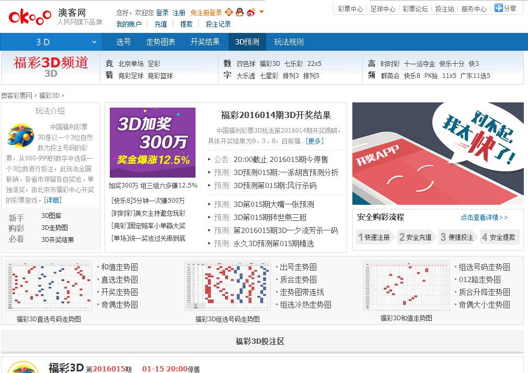
Task: Switch to the 选号 tab
Action: [123, 42]
